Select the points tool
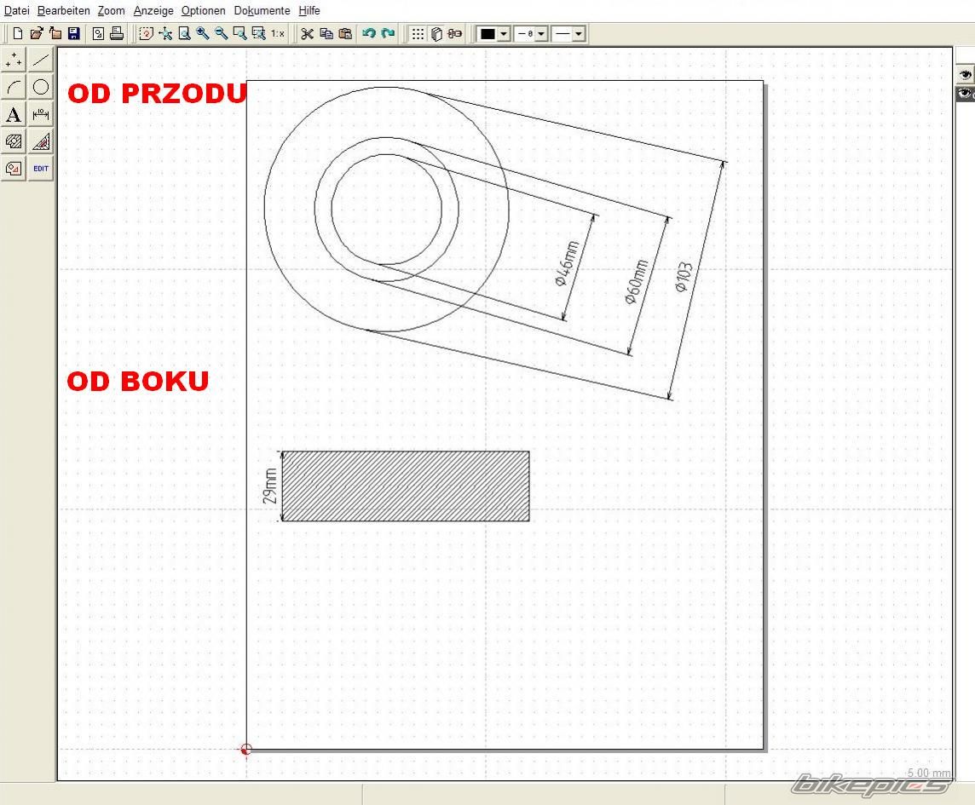This screenshot has height=805, width=975. tap(14, 60)
